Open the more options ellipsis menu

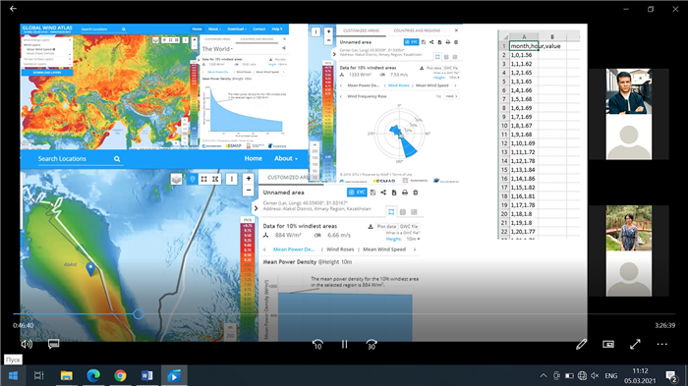[661, 345]
